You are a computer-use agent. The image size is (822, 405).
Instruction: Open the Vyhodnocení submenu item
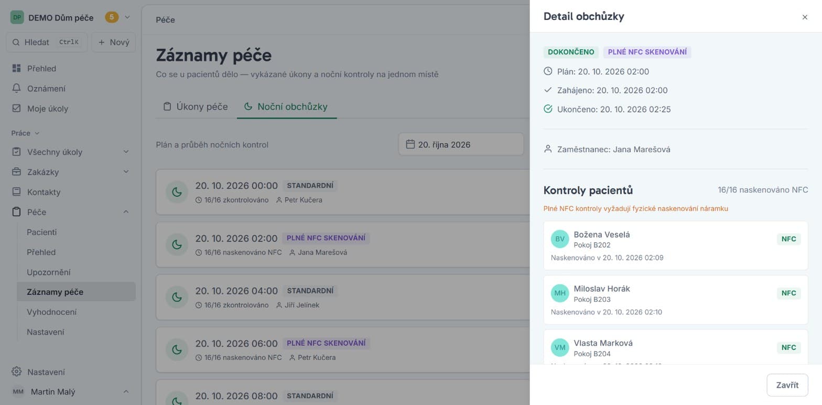click(52, 312)
